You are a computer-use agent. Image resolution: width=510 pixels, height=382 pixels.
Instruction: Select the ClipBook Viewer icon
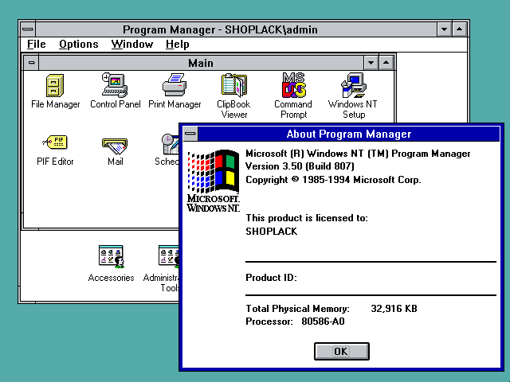coord(233,86)
